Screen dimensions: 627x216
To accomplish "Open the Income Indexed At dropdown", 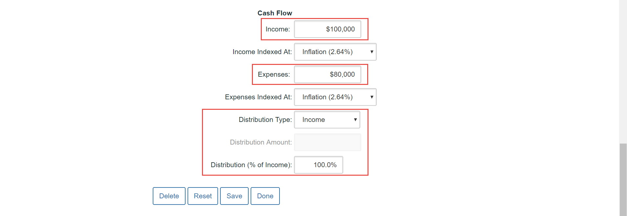I will pyautogui.click(x=335, y=52).
